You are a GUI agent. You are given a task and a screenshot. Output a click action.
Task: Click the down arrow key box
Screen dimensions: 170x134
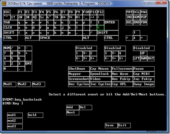(136, 38)
